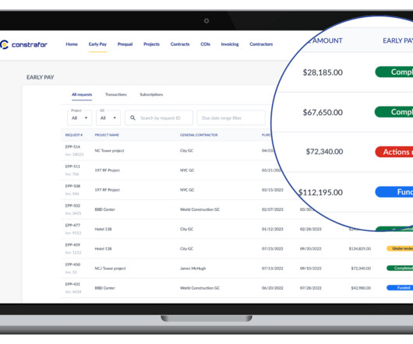Open the Projects nav item
Viewport: 413px width, 344px height.
click(151, 44)
